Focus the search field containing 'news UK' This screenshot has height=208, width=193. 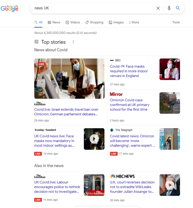point(93,8)
